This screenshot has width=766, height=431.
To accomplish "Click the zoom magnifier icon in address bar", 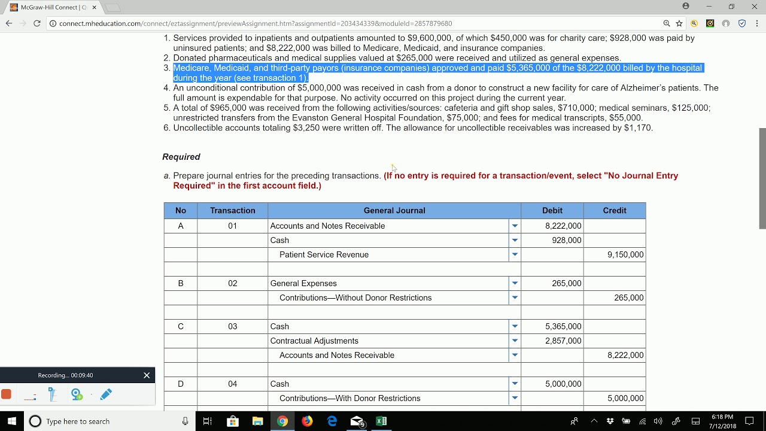I will tap(667, 23).
